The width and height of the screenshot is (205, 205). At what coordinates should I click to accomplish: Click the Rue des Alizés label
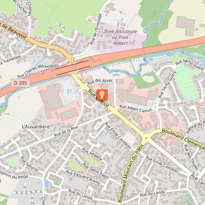coord(100,82)
